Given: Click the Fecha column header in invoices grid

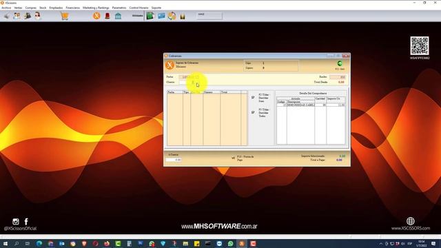Looking at the screenshot, I should [175, 92].
